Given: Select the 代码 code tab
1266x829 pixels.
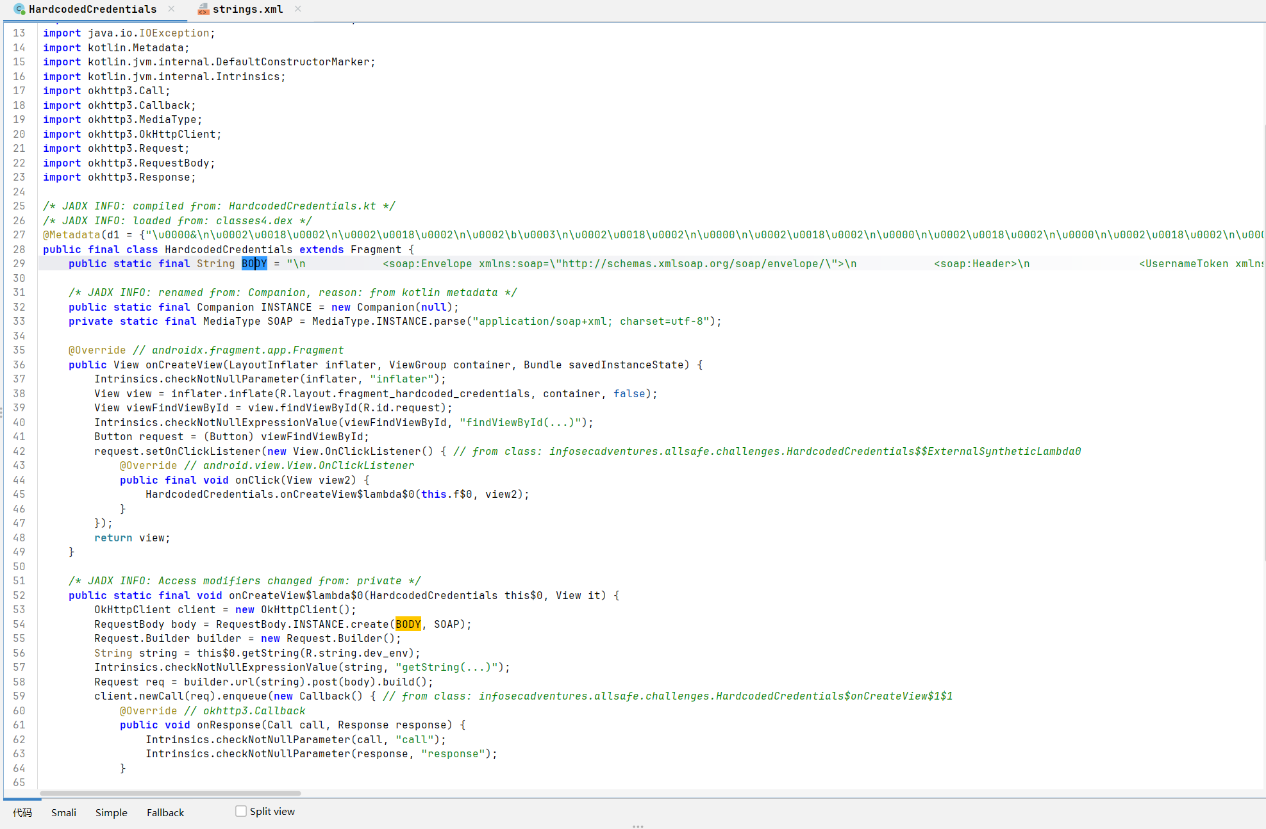Looking at the screenshot, I should click(x=22, y=812).
